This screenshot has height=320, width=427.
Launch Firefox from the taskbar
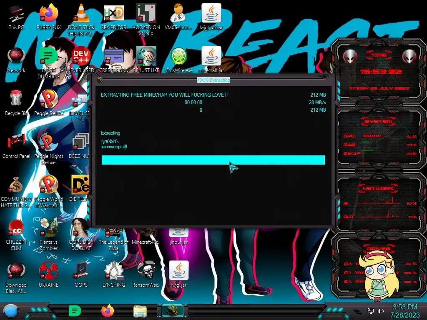coord(108,311)
